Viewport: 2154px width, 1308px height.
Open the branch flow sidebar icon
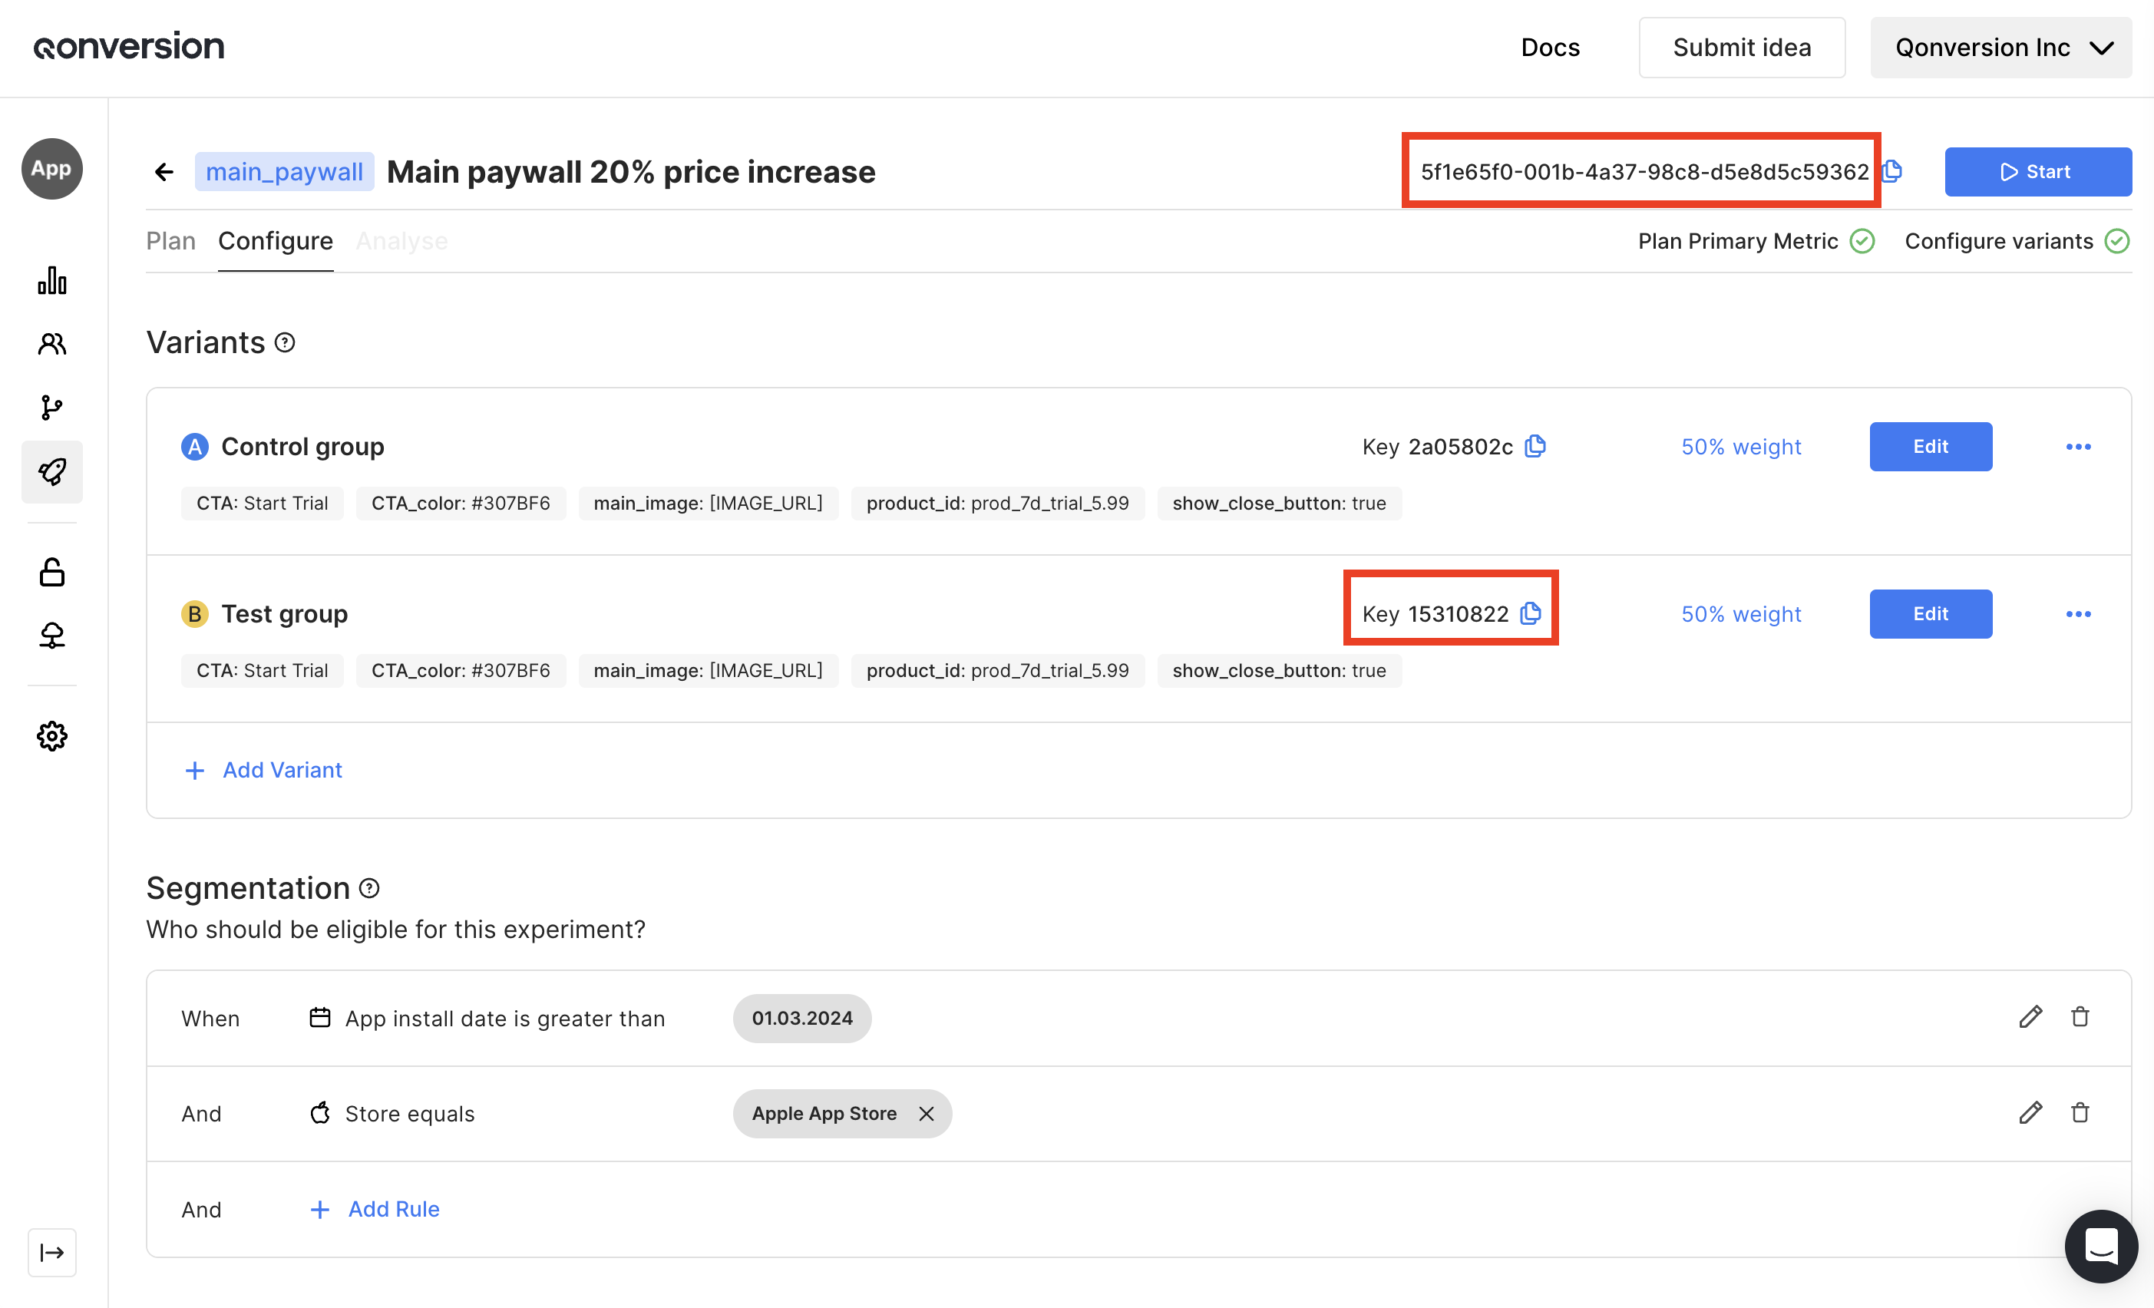(x=51, y=408)
